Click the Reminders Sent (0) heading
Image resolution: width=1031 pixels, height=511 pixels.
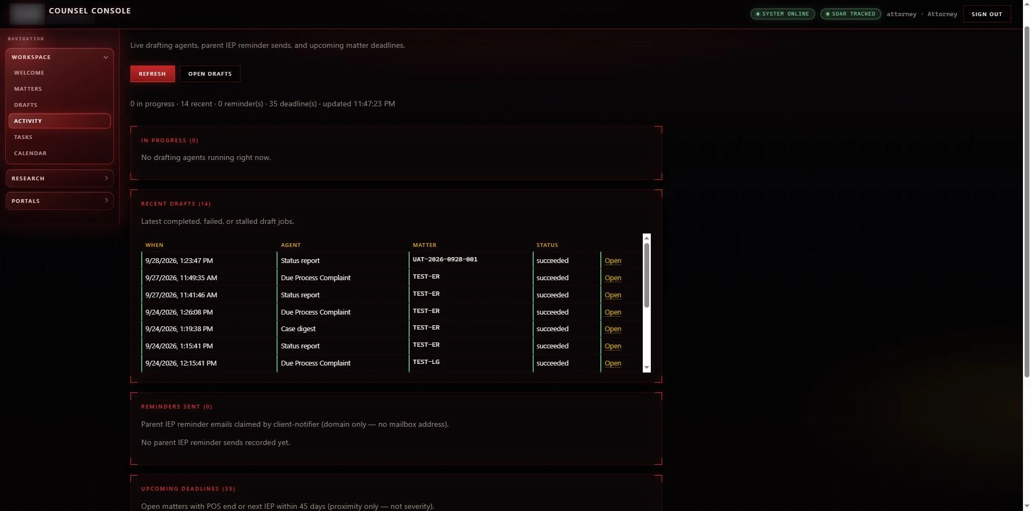coord(177,407)
